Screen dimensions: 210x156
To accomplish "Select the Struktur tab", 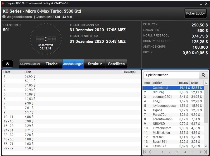I will coord(95,64).
